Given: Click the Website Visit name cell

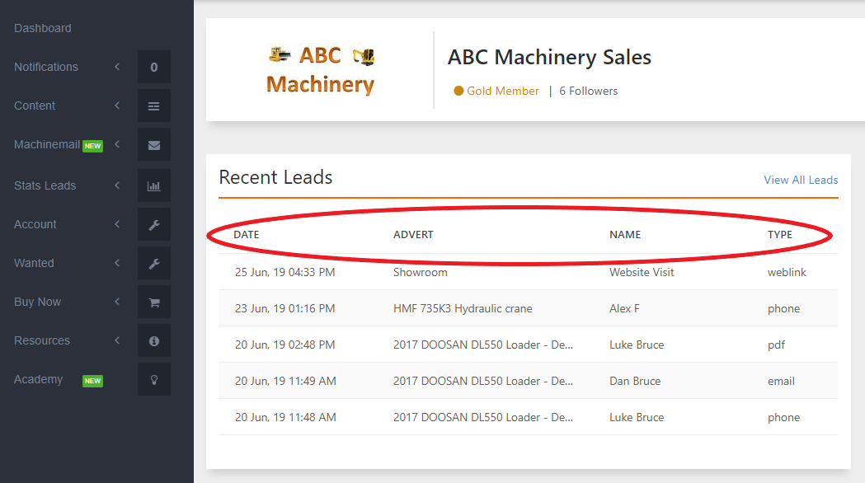Looking at the screenshot, I should click(x=642, y=272).
